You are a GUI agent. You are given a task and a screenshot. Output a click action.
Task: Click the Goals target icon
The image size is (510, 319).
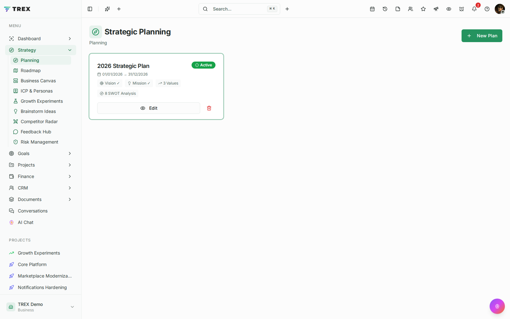(11, 153)
